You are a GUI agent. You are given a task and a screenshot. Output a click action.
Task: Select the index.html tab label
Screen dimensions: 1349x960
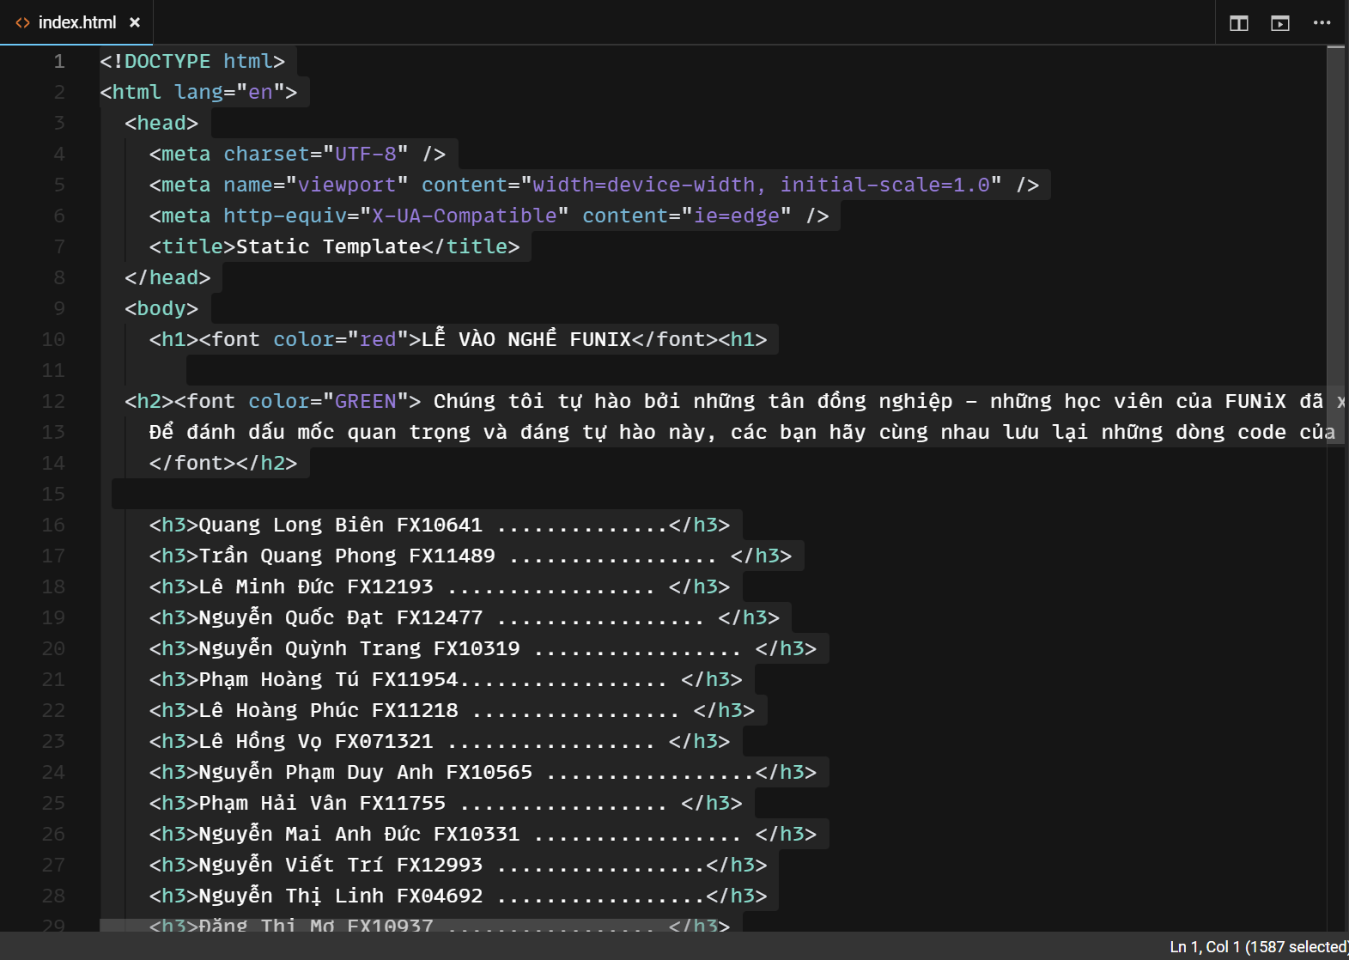(x=76, y=23)
